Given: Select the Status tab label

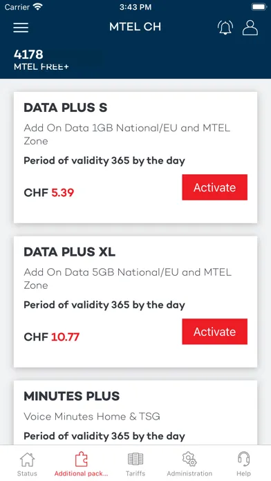Looking at the screenshot, I should 27,473.
